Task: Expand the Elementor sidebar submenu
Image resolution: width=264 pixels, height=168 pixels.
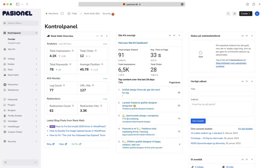Action: coord(36,85)
